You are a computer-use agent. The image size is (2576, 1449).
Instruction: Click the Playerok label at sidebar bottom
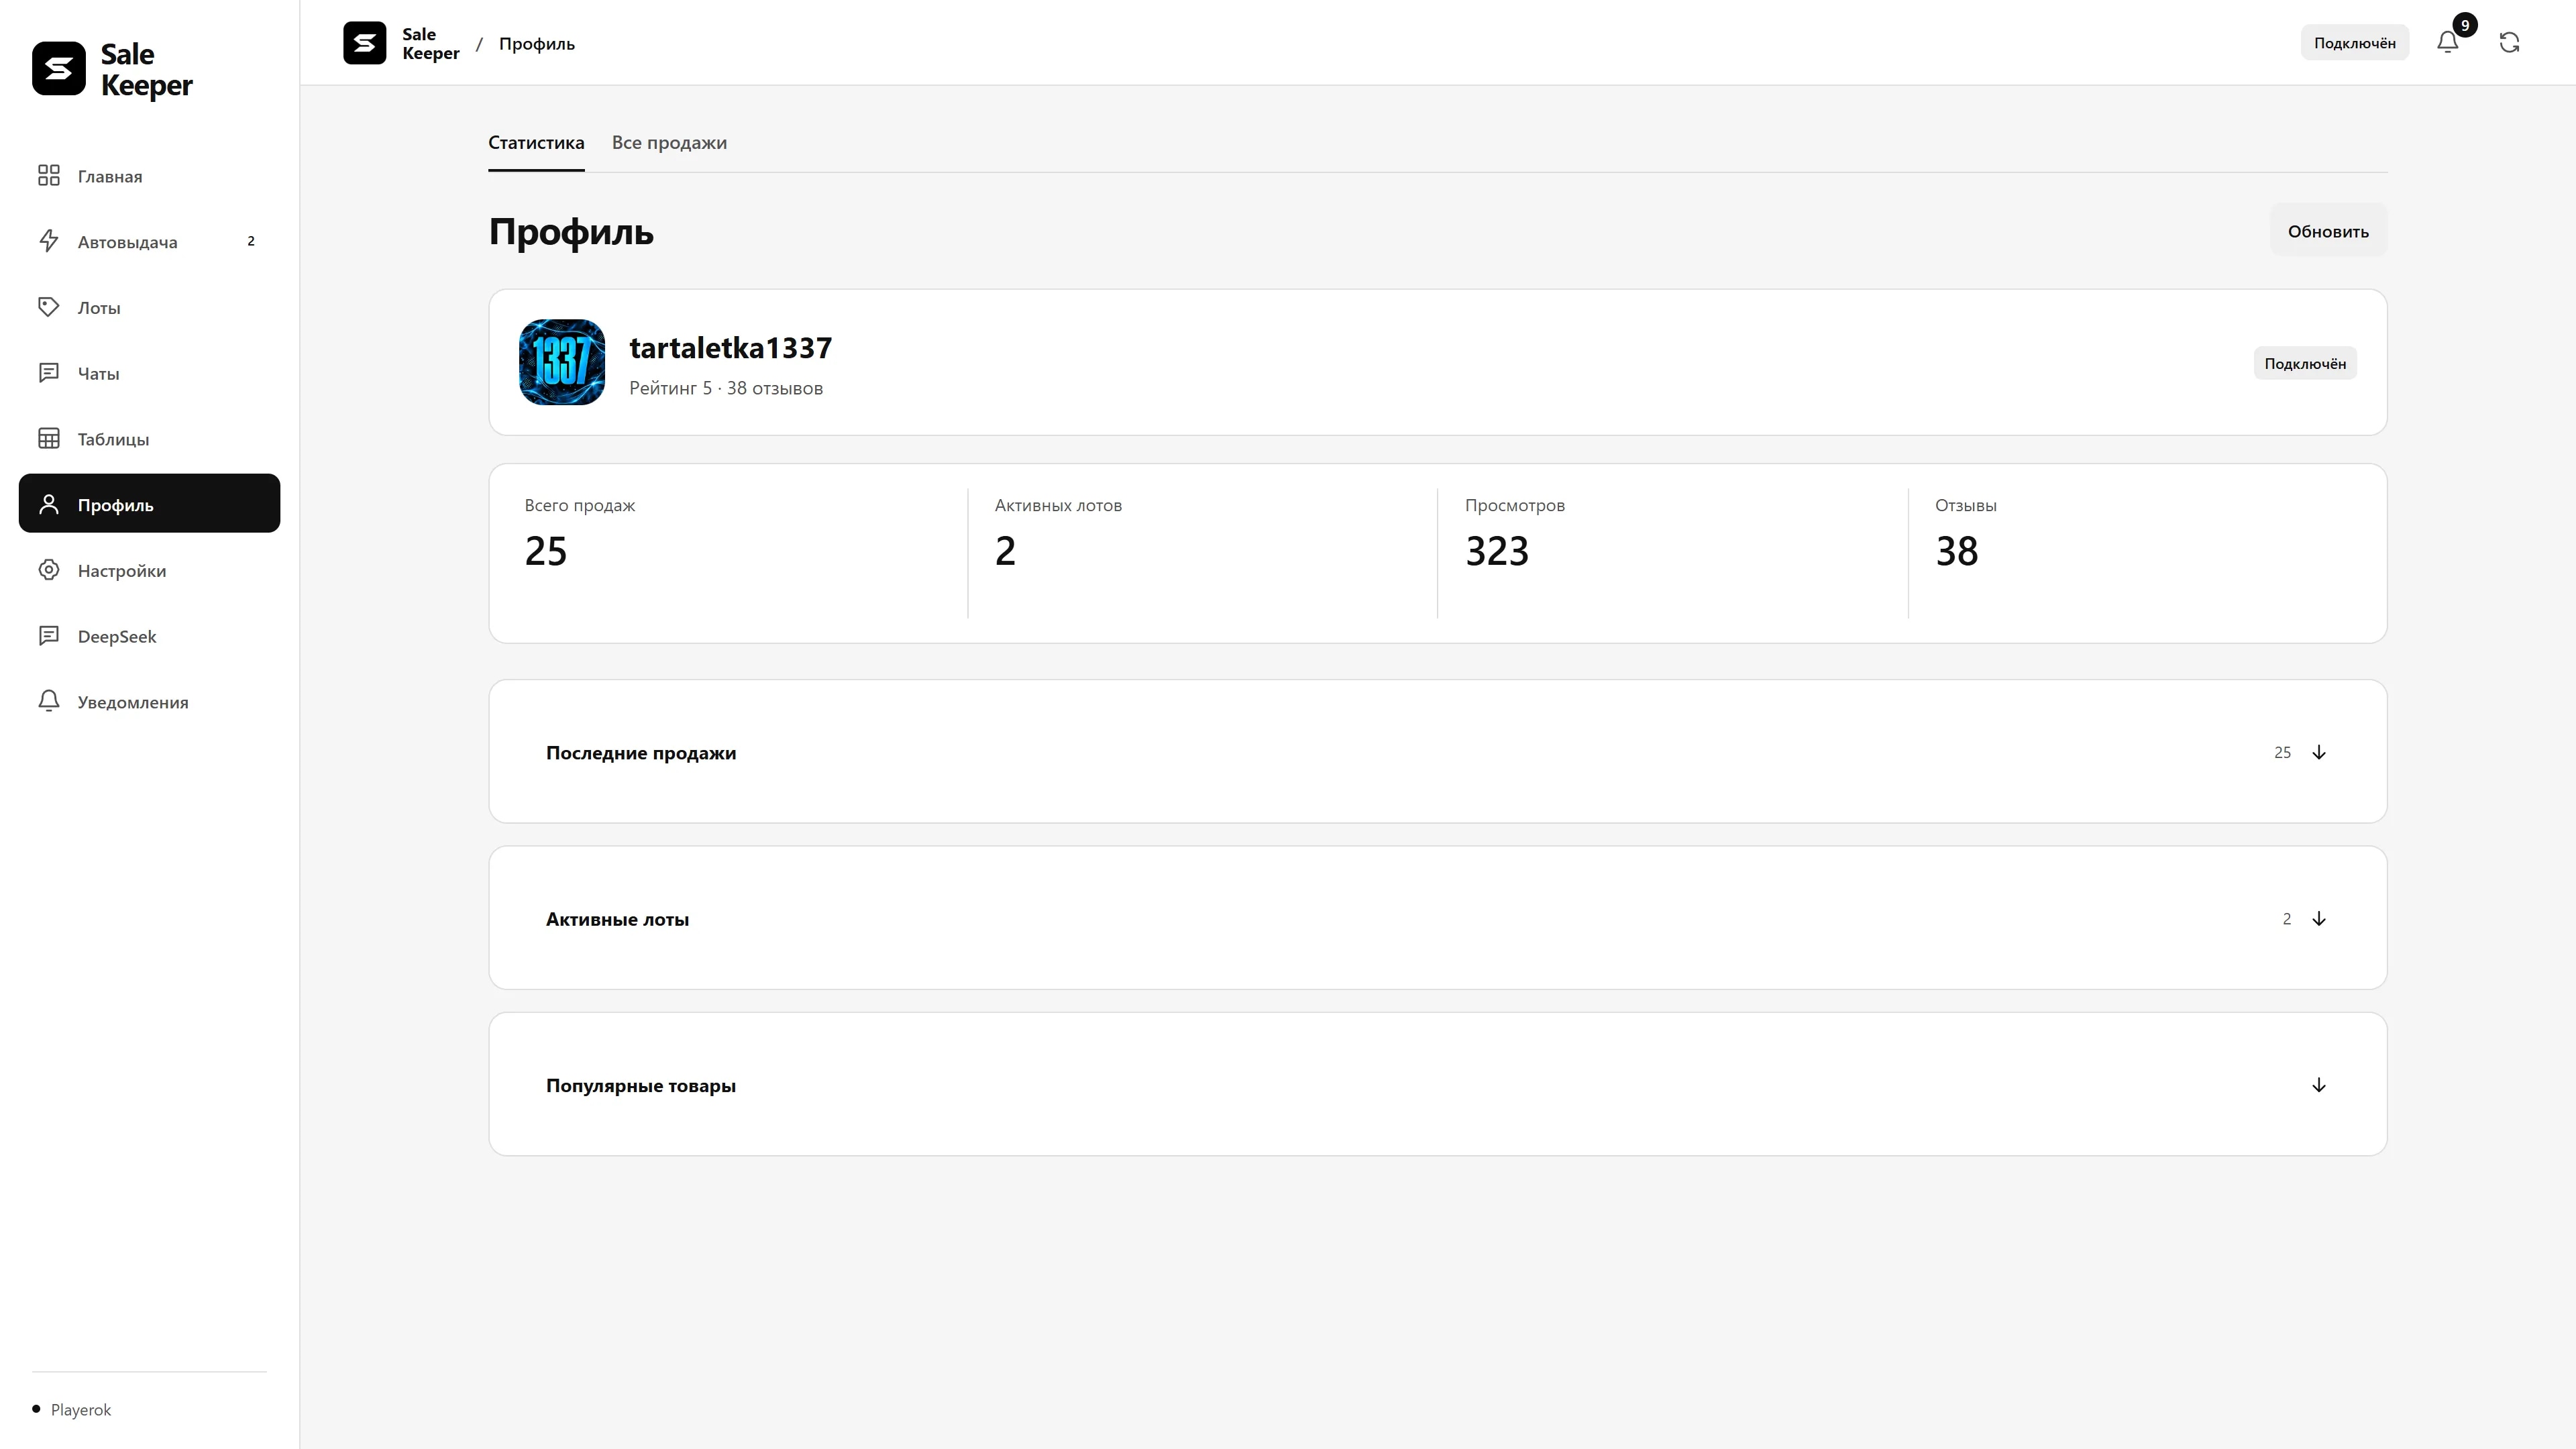pyautogui.click(x=81, y=1410)
